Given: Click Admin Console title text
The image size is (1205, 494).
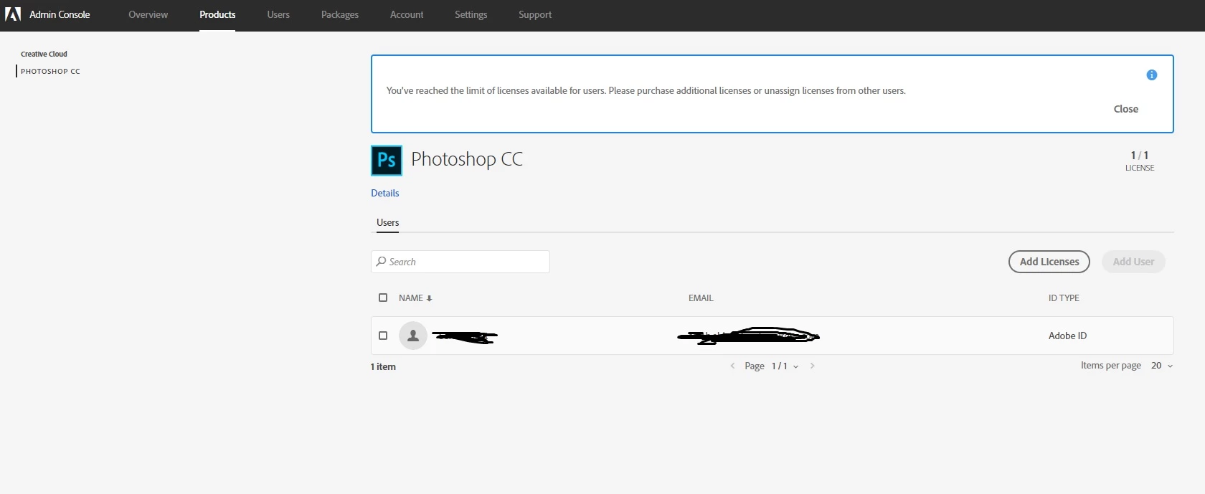Looking at the screenshot, I should coord(60,14).
